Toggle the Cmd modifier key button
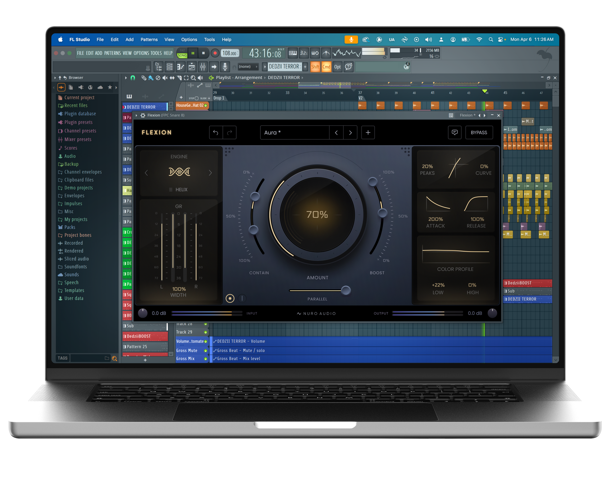 tap(327, 67)
